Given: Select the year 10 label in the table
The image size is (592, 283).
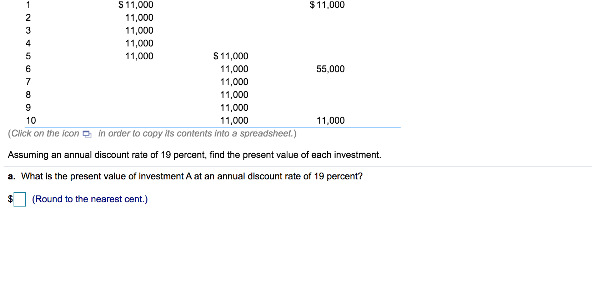Looking at the screenshot, I should pos(30,120).
